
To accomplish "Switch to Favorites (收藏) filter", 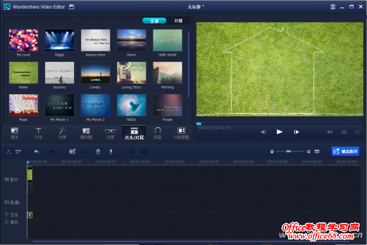I will 179,21.
